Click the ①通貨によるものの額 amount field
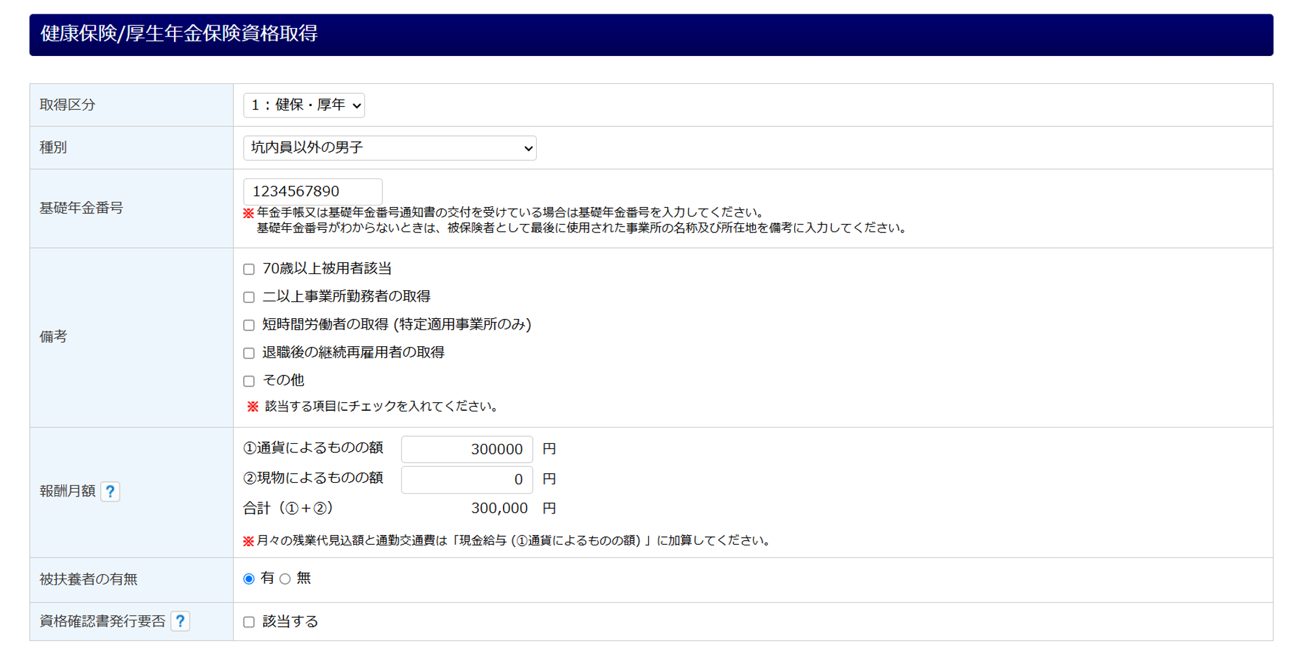Viewport: 1303px width, 658px height. click(466, 449)
